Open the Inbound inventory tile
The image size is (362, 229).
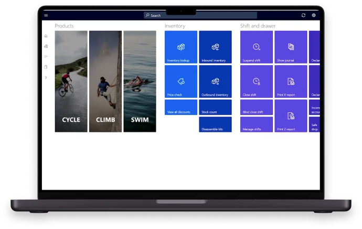pos(216,47)
